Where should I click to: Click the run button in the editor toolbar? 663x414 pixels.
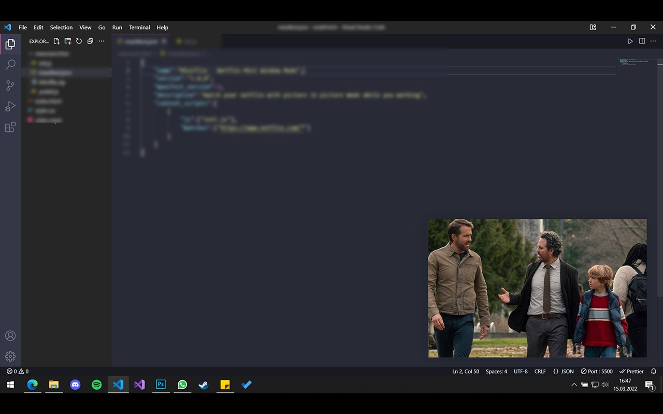pos(630,41)
